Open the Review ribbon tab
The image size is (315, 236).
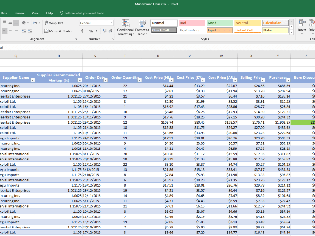[20, 13]
